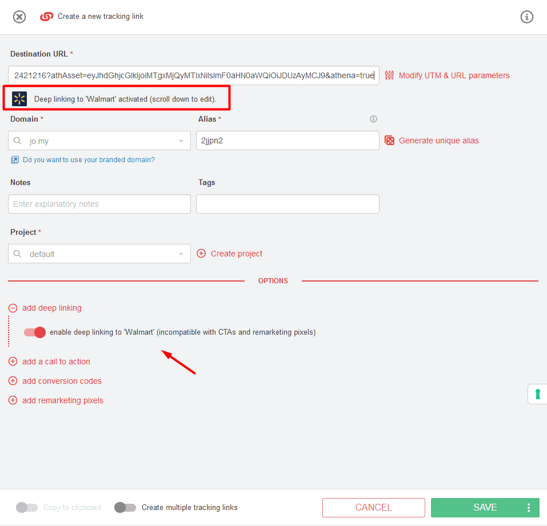Image resolution: width=547 pixels, height=526 pixels.
Task: Disable deep linking to Walmart toggle
Action: pyautogui.click(x=34, y=332)
